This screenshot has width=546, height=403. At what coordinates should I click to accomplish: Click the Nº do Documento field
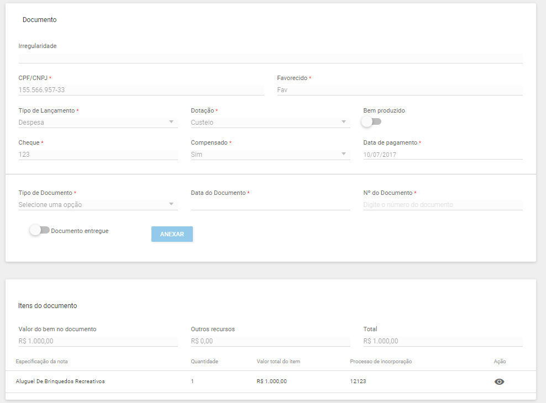coord(443,205)
